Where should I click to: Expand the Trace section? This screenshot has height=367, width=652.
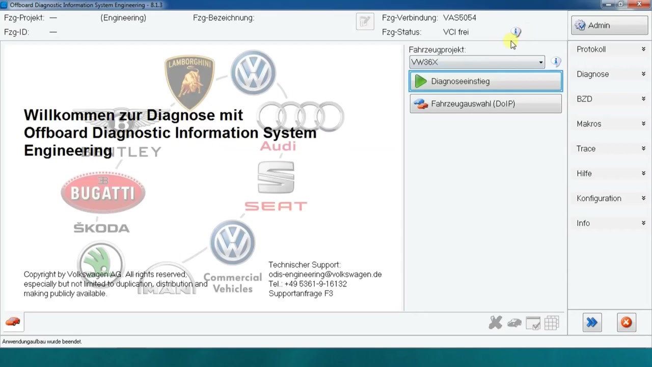[x=610, y=149]
